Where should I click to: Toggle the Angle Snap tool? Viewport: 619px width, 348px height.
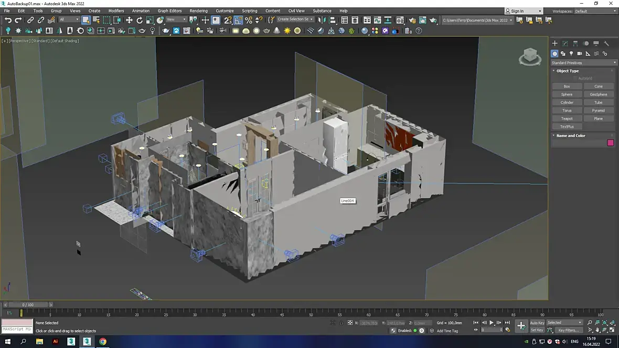238,20
